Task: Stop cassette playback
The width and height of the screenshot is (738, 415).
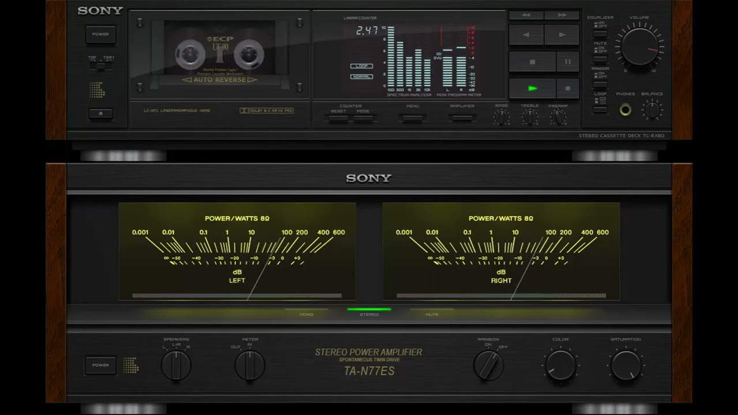Action: (x=532, y=62)
